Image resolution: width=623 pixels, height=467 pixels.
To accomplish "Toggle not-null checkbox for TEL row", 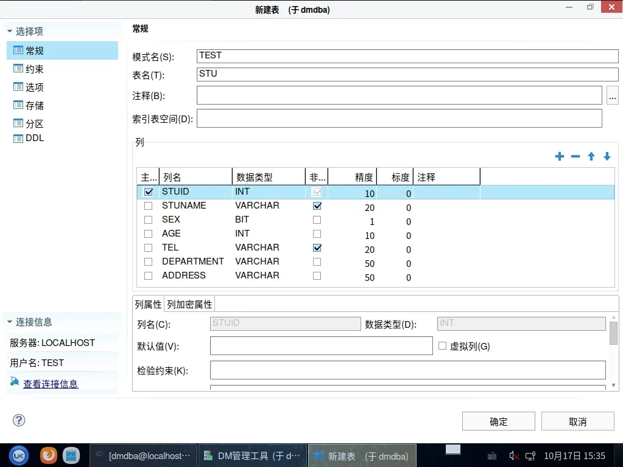I will coord(317,247).
